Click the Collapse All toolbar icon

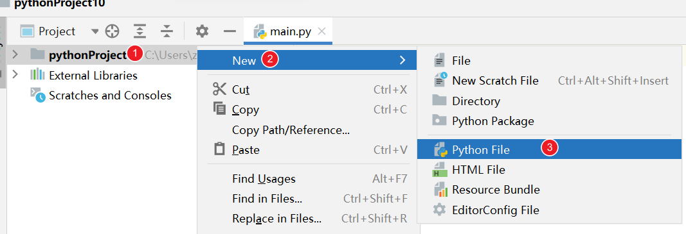167,31
